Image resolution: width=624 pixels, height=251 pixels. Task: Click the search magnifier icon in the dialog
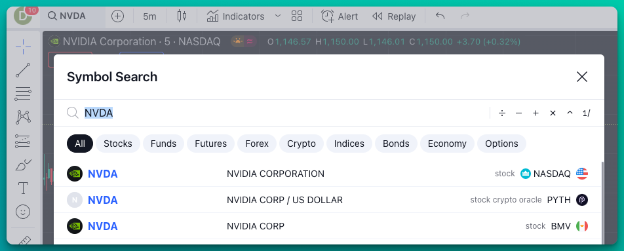(x=72, y=113)
